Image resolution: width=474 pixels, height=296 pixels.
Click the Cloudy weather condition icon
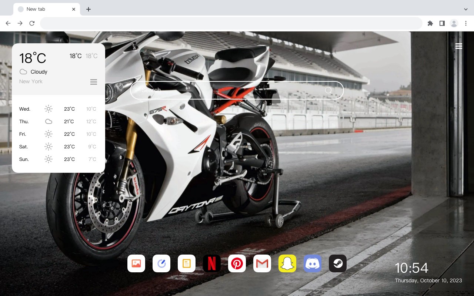23,72
